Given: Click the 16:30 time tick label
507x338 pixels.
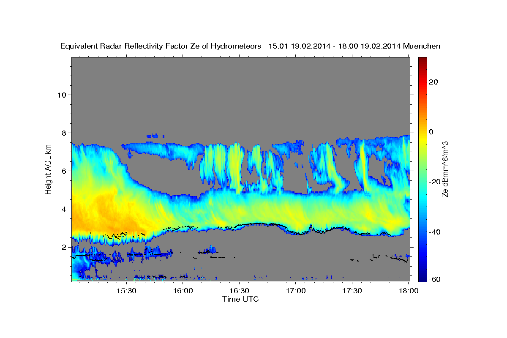Looking at the screenshot, I should click(x=240, y=291).
